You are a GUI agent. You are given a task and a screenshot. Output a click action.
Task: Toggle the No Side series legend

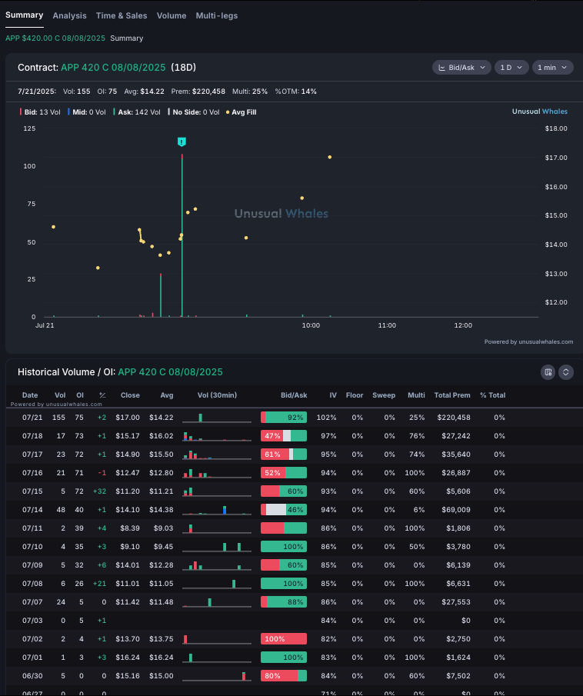pos(194,112)
